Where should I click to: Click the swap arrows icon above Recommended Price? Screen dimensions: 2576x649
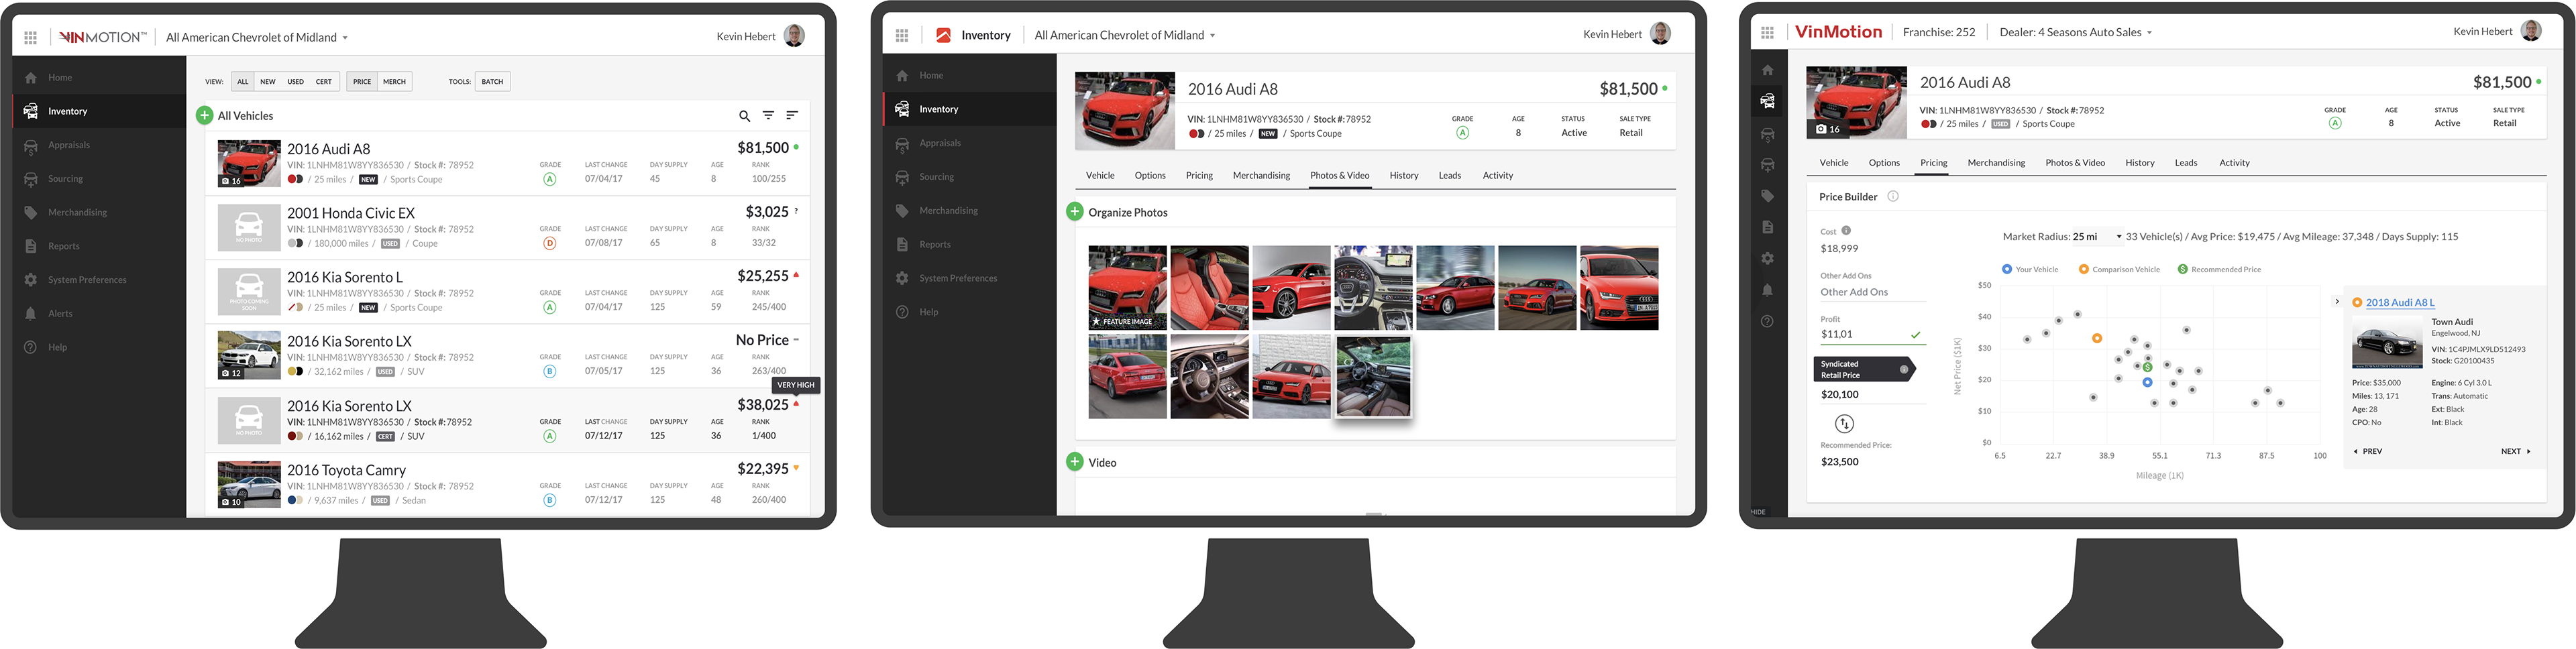point(1844,424)
